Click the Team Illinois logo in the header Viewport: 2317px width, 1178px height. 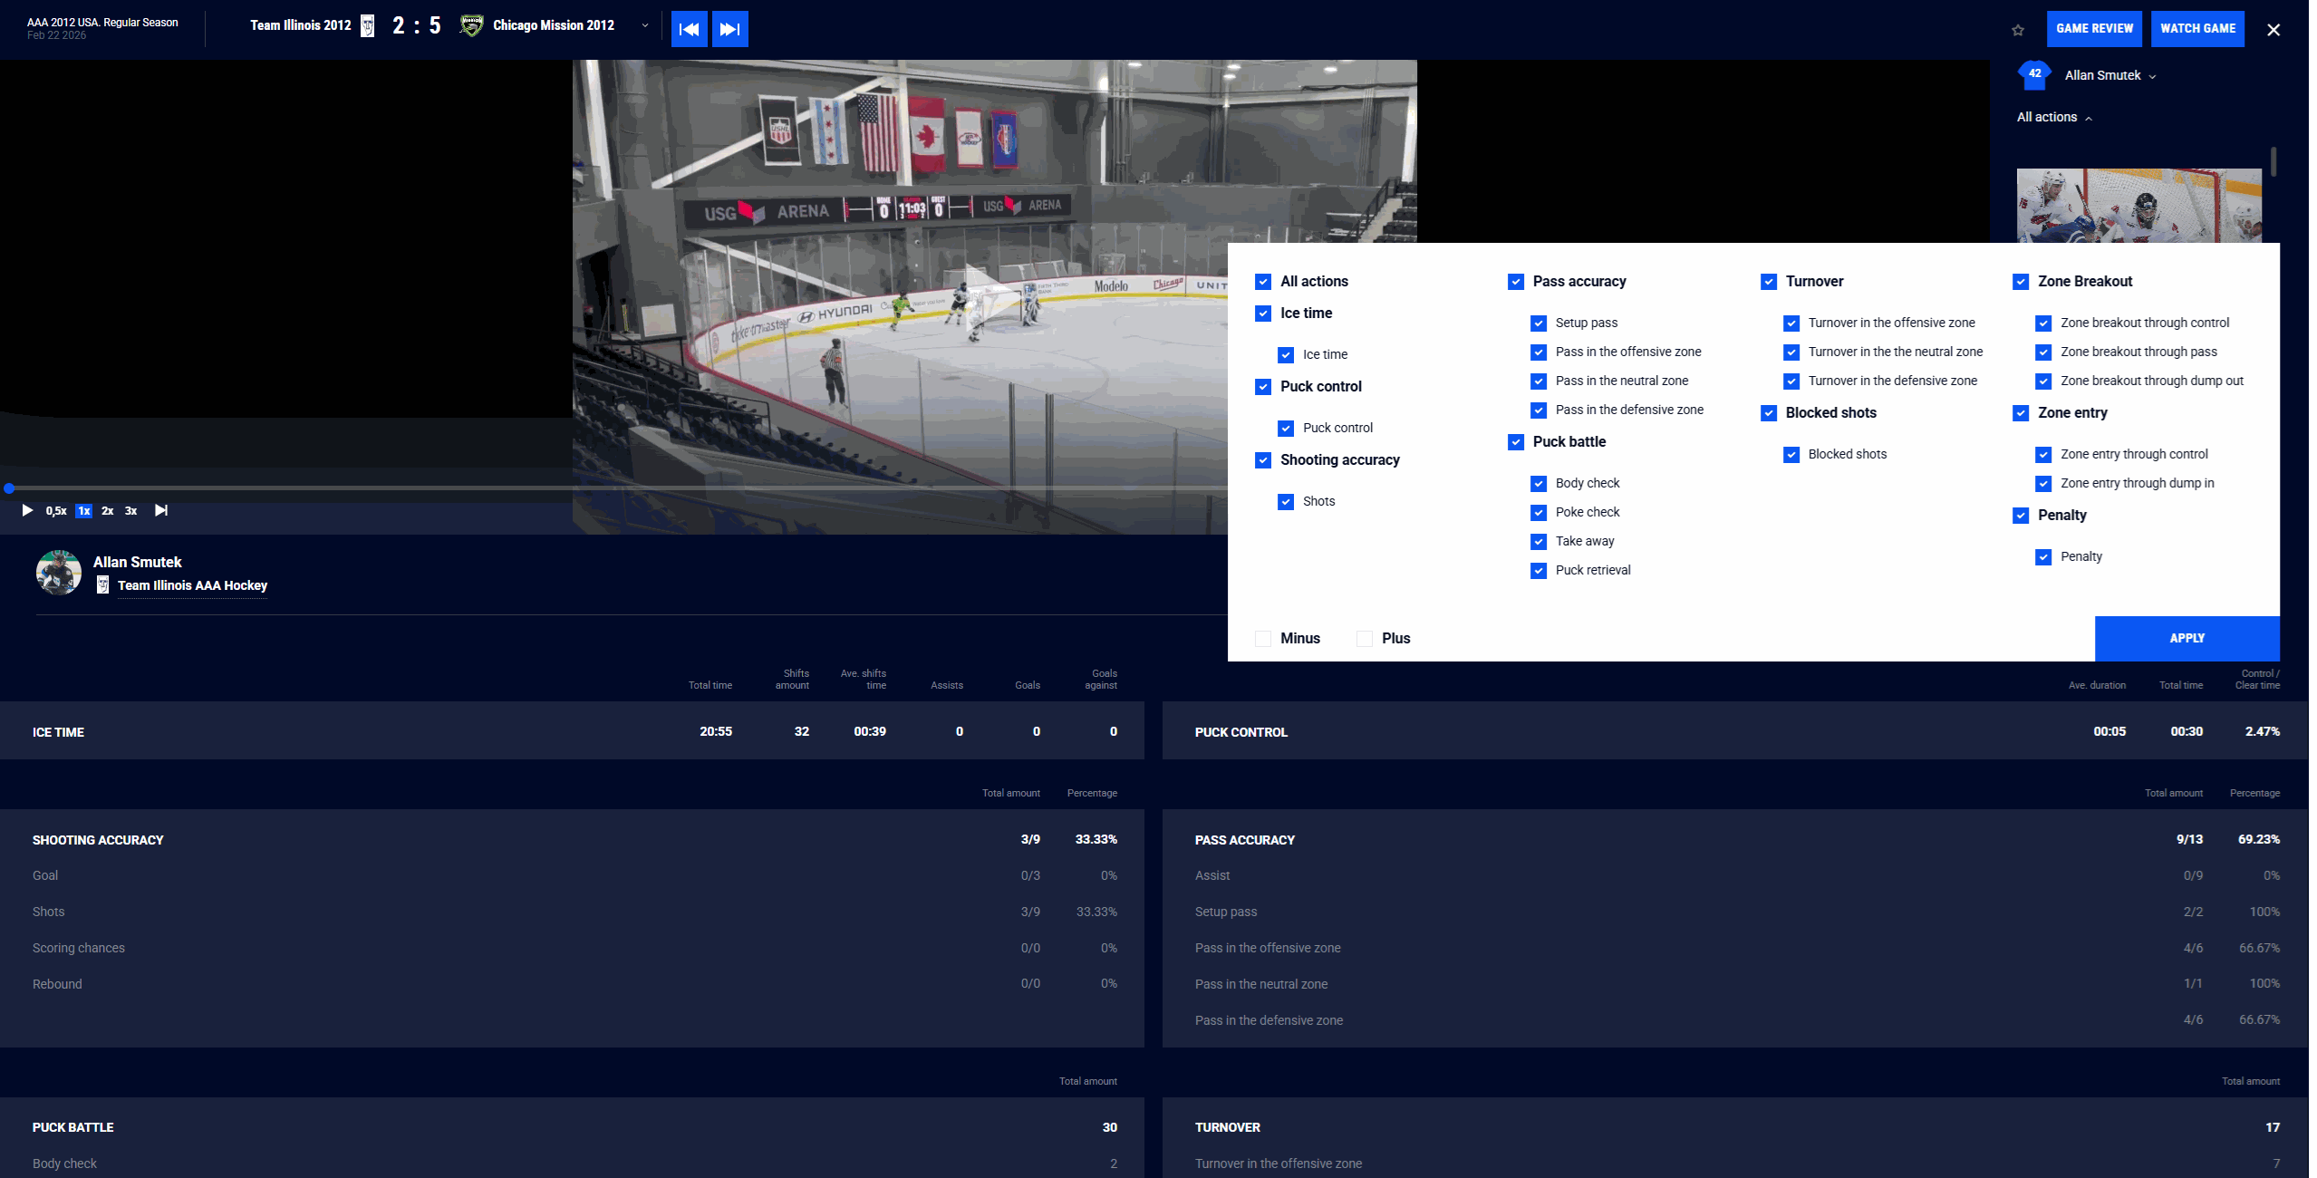[368, 25]
